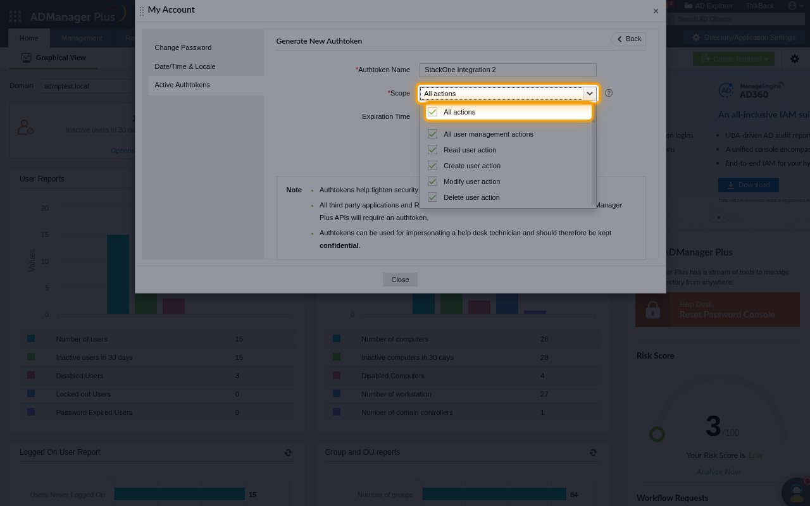Open Directory/Application Settings
The width and height of the screenshot is (810, 506).
[744, 37]
